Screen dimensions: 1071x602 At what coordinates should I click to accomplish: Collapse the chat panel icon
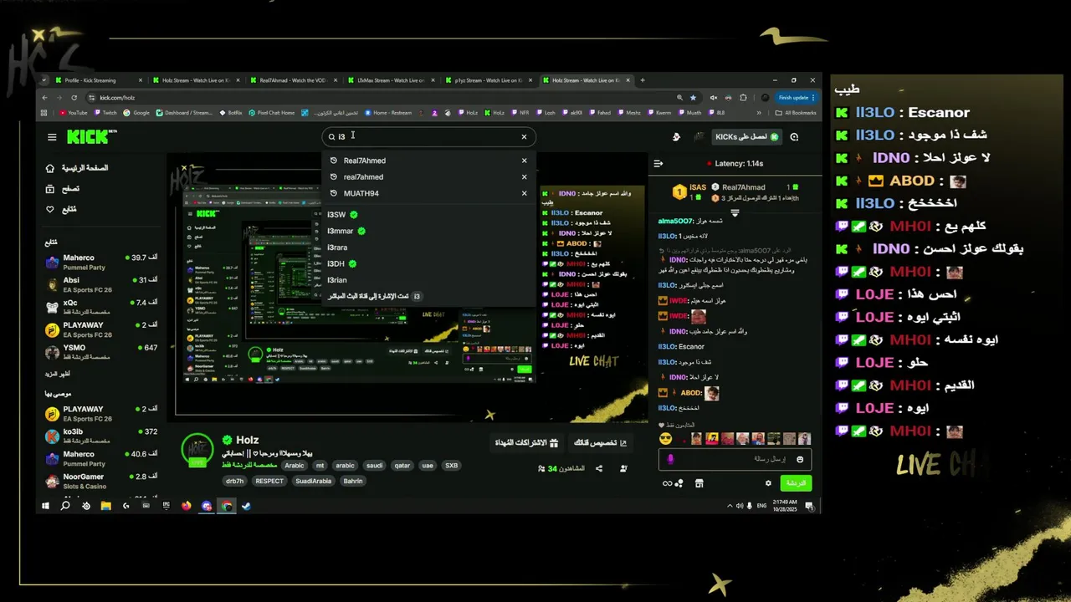coord(658,163)
